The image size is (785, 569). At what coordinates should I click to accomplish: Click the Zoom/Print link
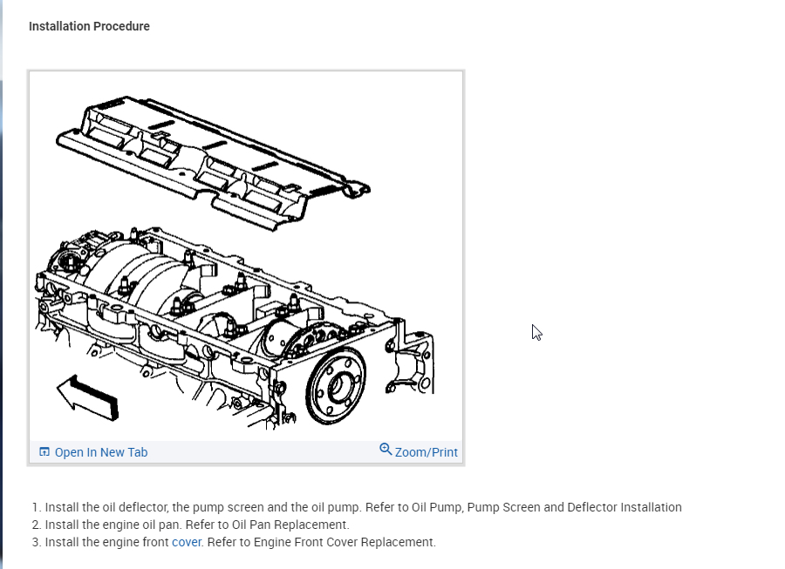pyautogui.click(x=426, y=452)
